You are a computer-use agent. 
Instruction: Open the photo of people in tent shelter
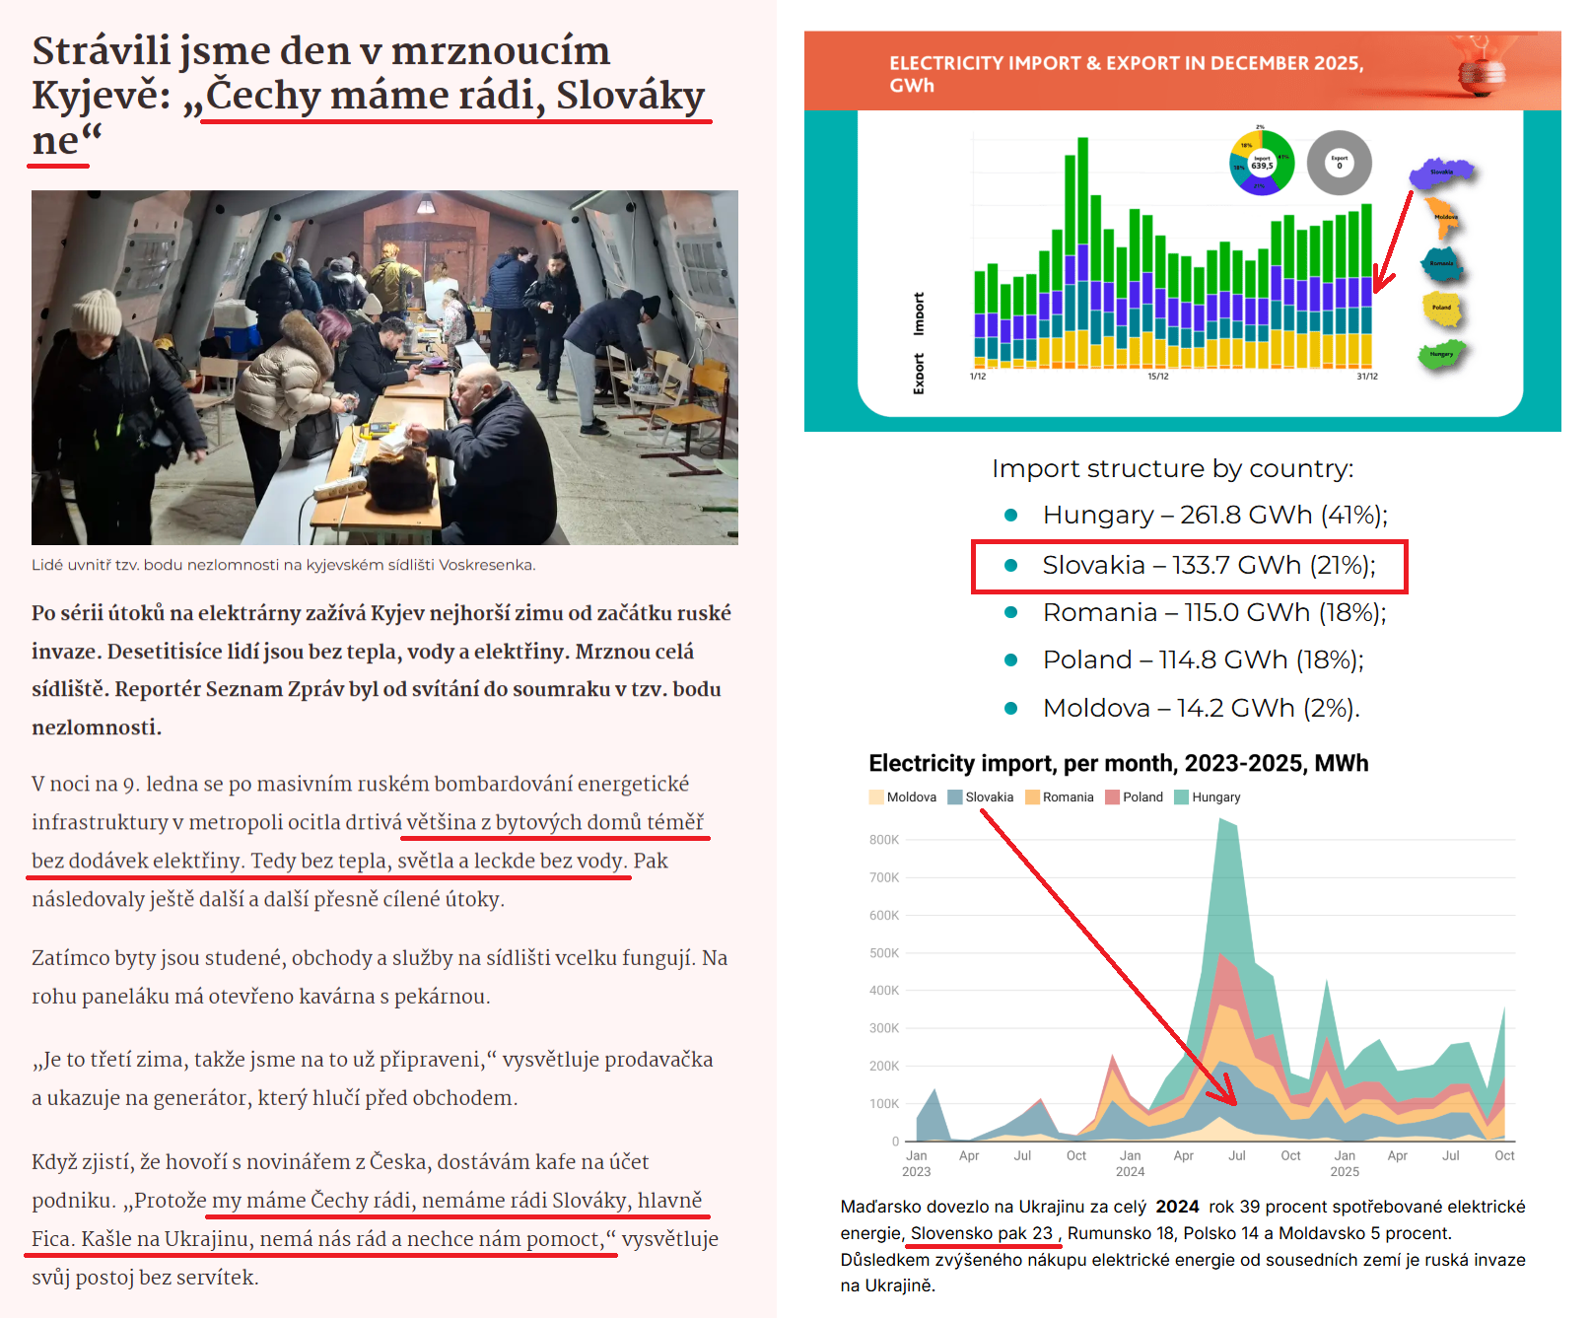384,368
